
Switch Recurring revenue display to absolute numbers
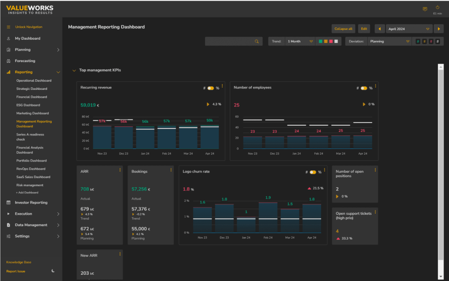point(205,87)
